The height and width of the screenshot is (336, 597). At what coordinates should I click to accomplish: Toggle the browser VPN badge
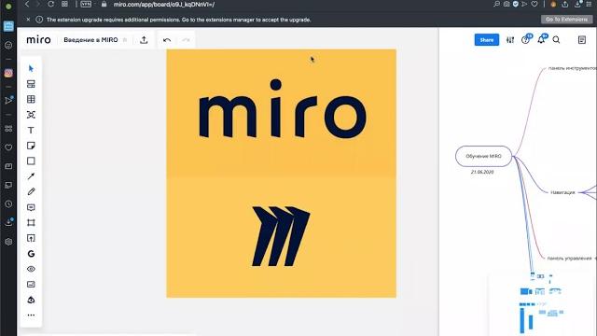tap(86, 4)
